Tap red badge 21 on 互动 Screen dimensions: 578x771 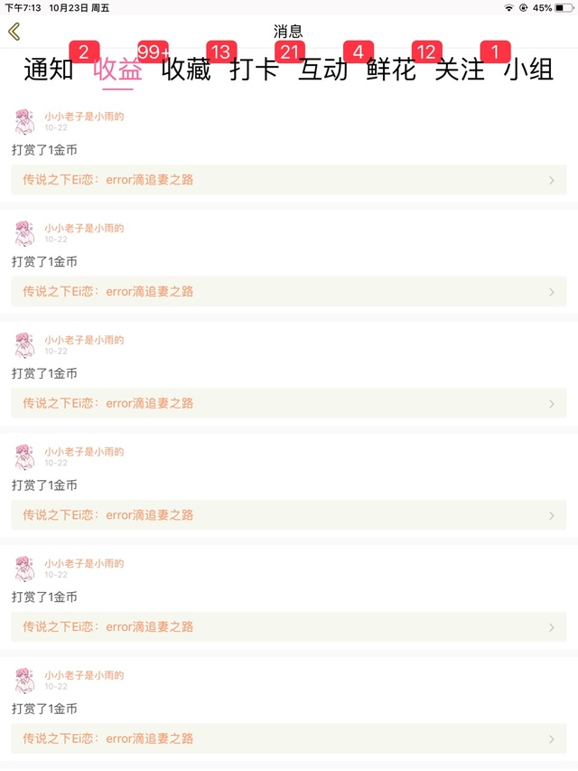tap(290, 52)
